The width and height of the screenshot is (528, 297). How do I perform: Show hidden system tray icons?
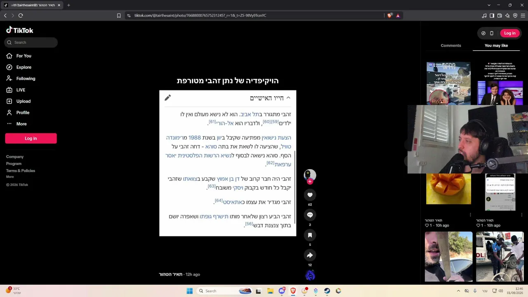458,291
